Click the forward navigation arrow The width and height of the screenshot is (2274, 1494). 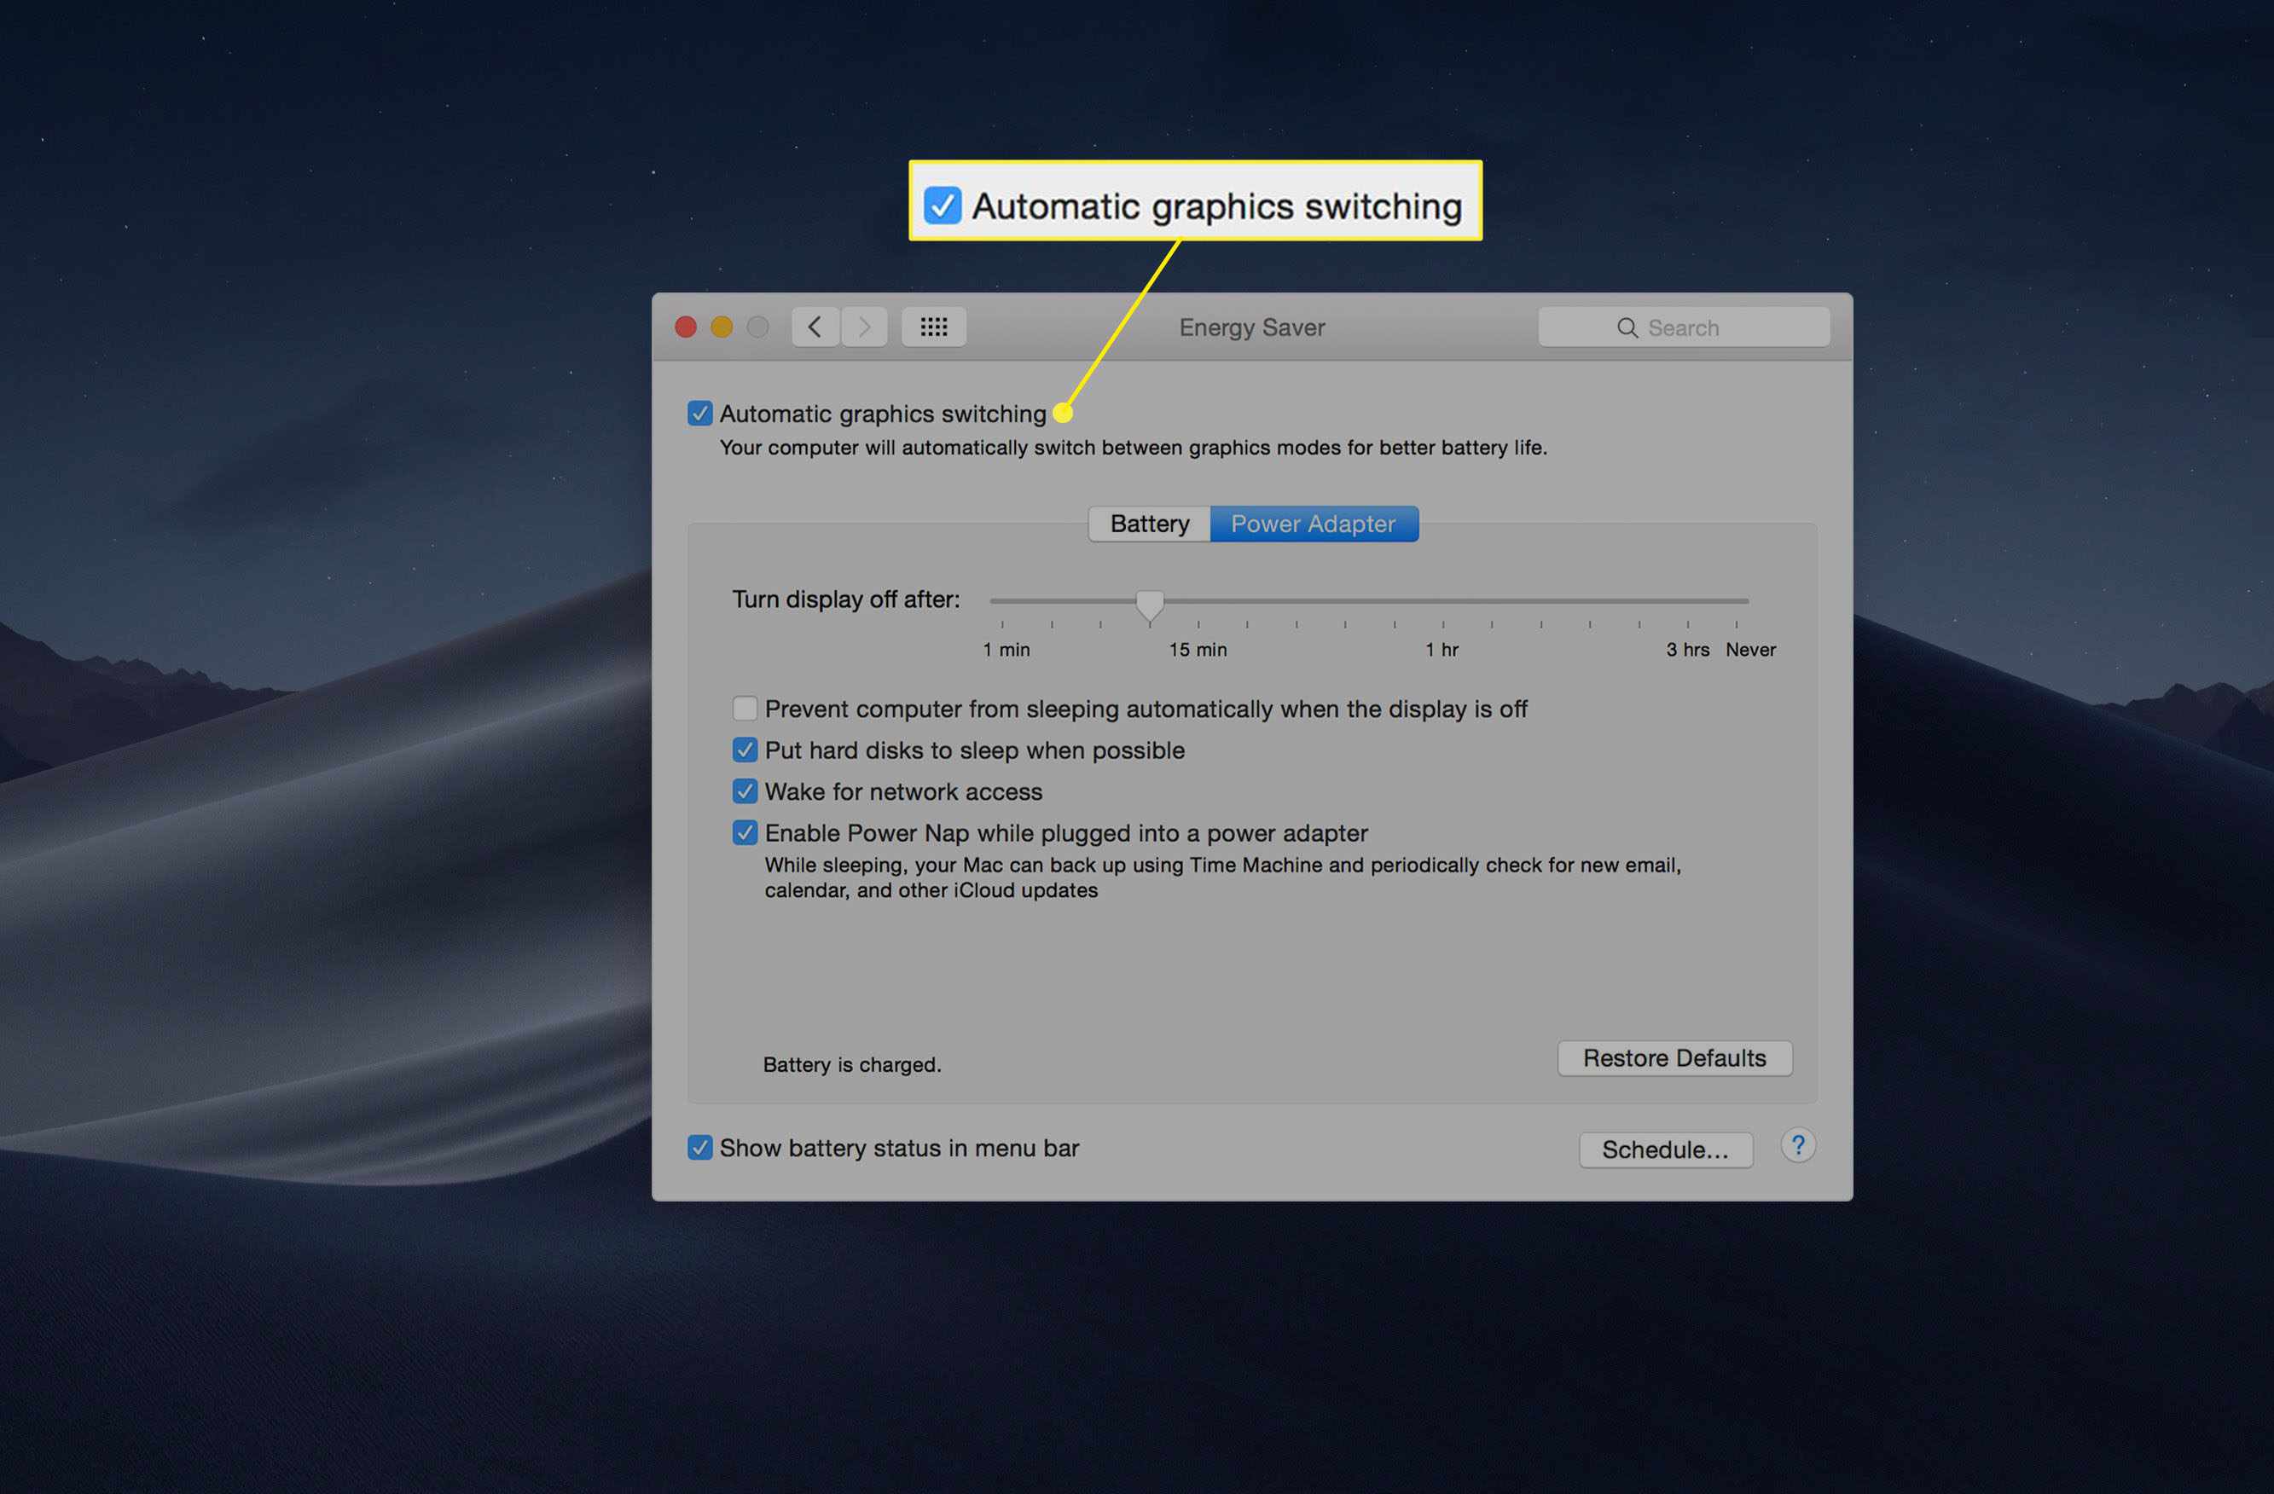tap(863, 327)
